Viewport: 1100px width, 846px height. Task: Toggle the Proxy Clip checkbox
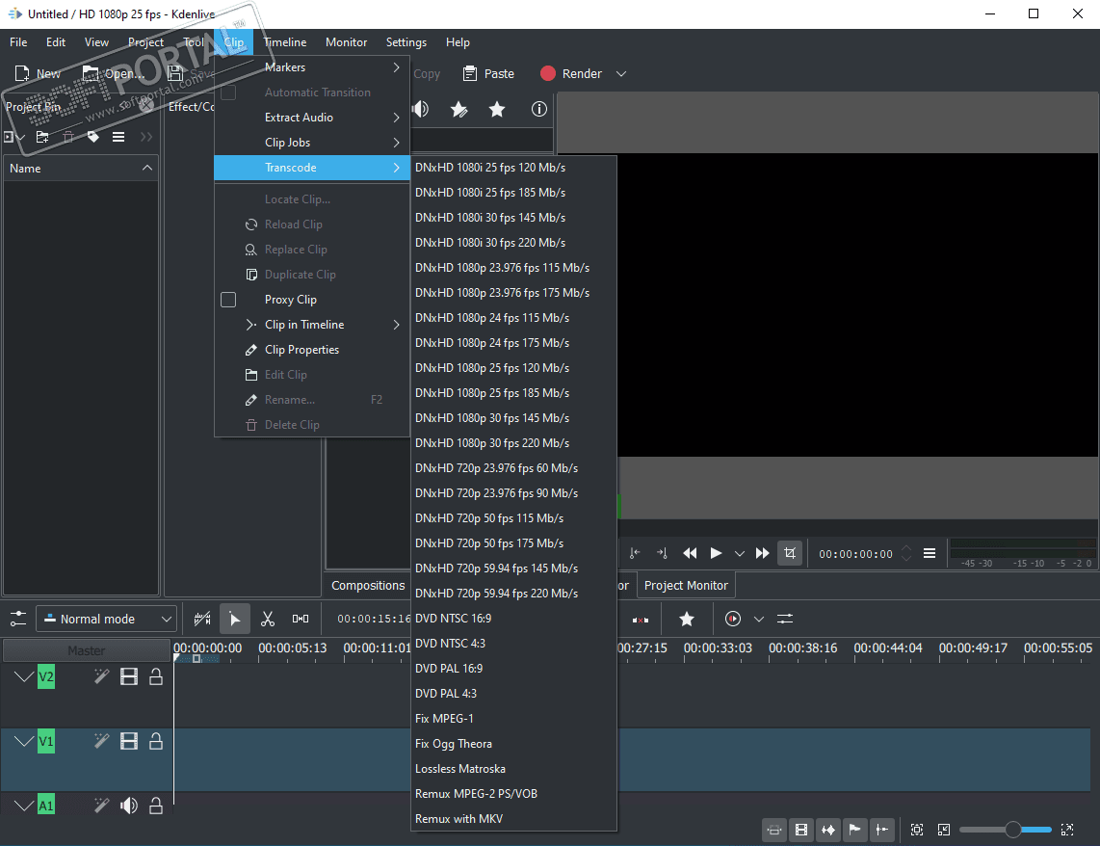tap(228, 300)
